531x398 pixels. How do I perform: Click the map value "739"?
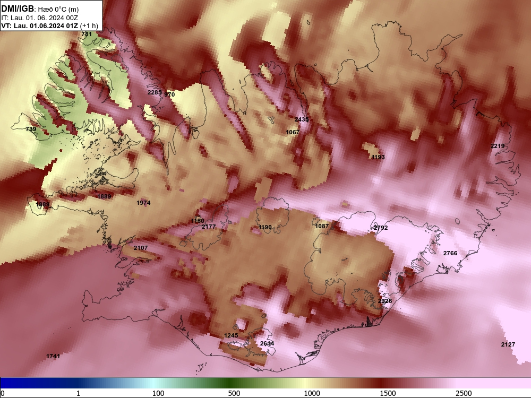pyautogui.click(x=31, y=129)
